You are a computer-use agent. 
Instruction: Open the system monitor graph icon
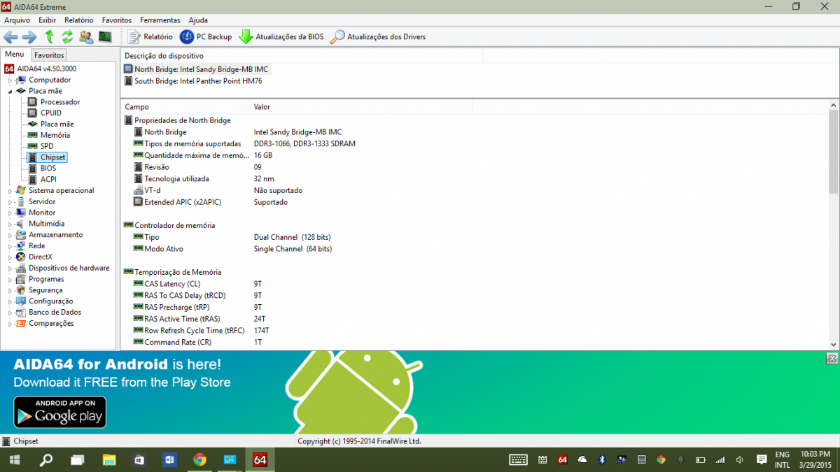[105, 36]
